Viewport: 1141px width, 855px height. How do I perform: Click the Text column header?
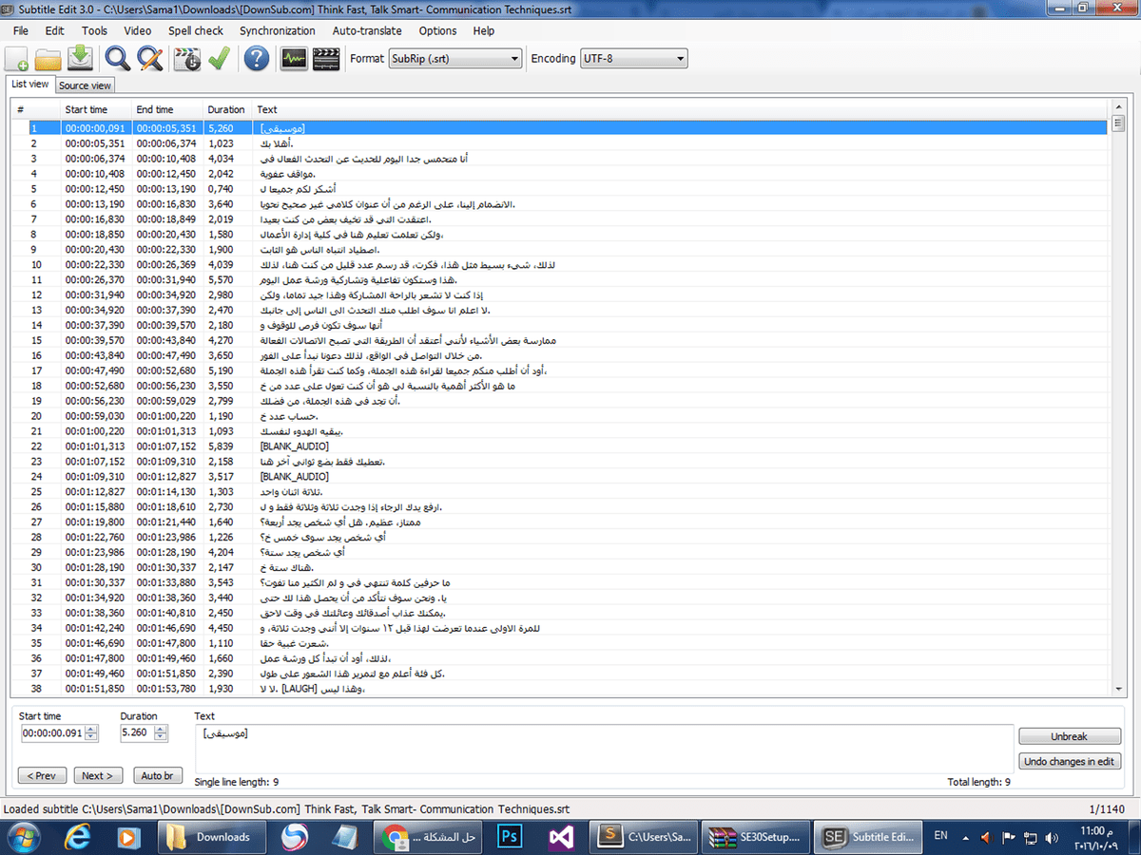[x=681, y=109]
